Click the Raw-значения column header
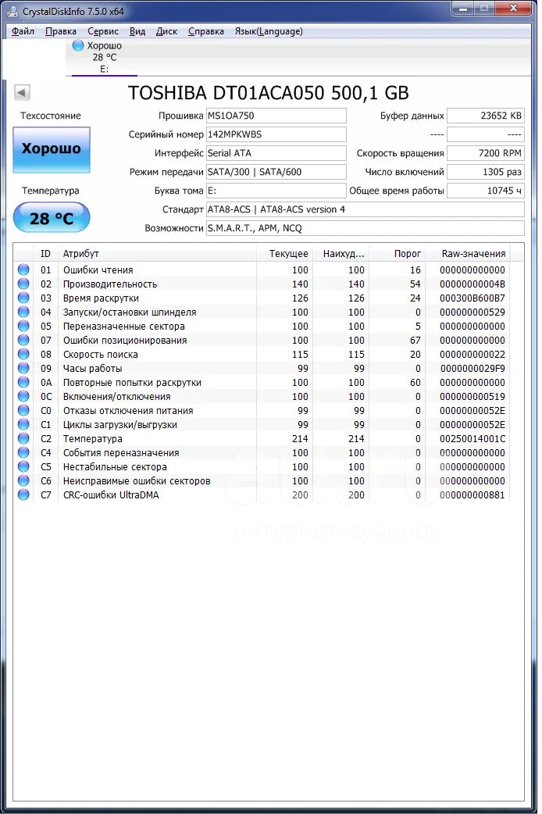 (x=473, y=254)
